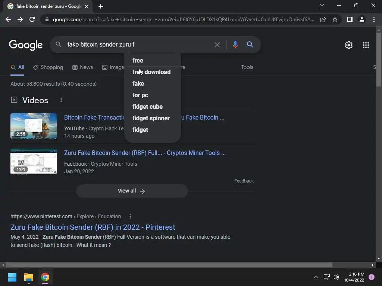Open the Chrome three-dot menu

point(374,19)
